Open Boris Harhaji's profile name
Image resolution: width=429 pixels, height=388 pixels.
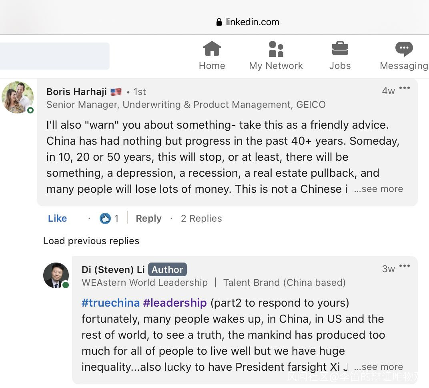pos(76,92)
